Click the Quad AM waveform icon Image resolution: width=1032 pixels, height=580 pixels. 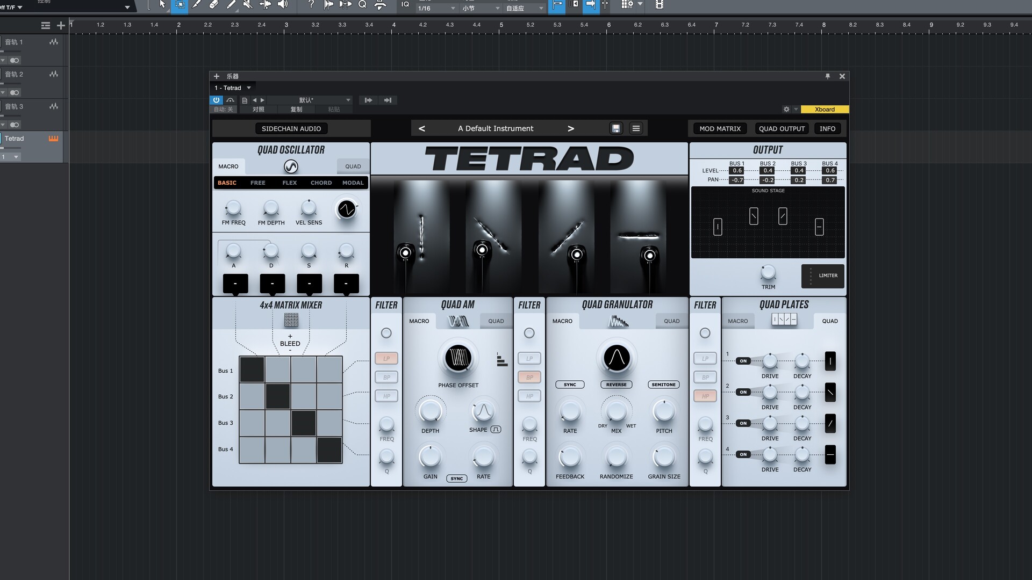458,321
